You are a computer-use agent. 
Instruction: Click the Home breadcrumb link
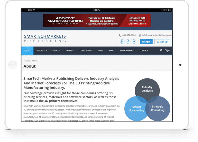coord(27,61)
